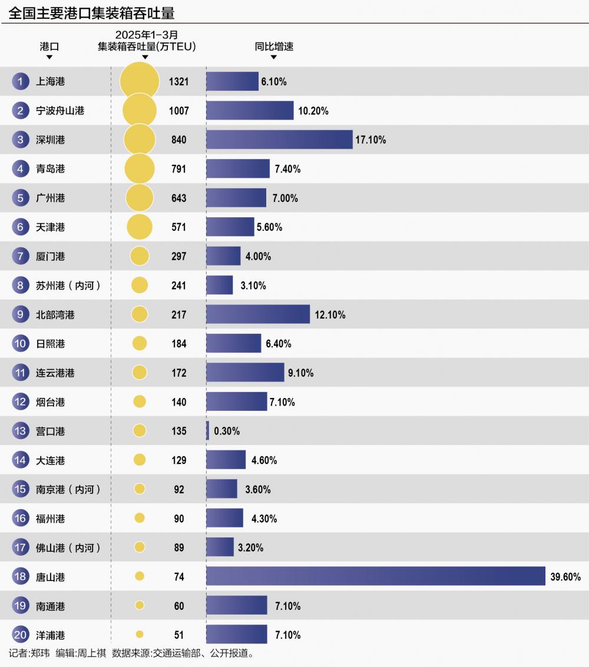Viewport: 589px width, 667px height.
Task: Click the arrow below 集装箱吞吐量(万TEU) header
Action: click(146, 58)
